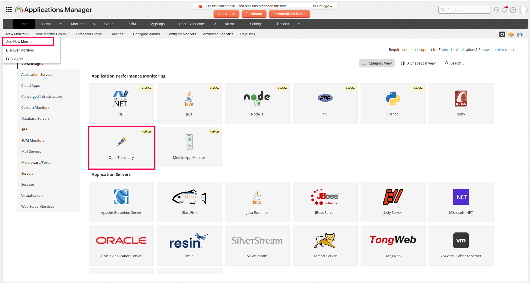This screenshot has height=283, width=530.
Task: Open the user profile avatar
Action: pos(523,10)
